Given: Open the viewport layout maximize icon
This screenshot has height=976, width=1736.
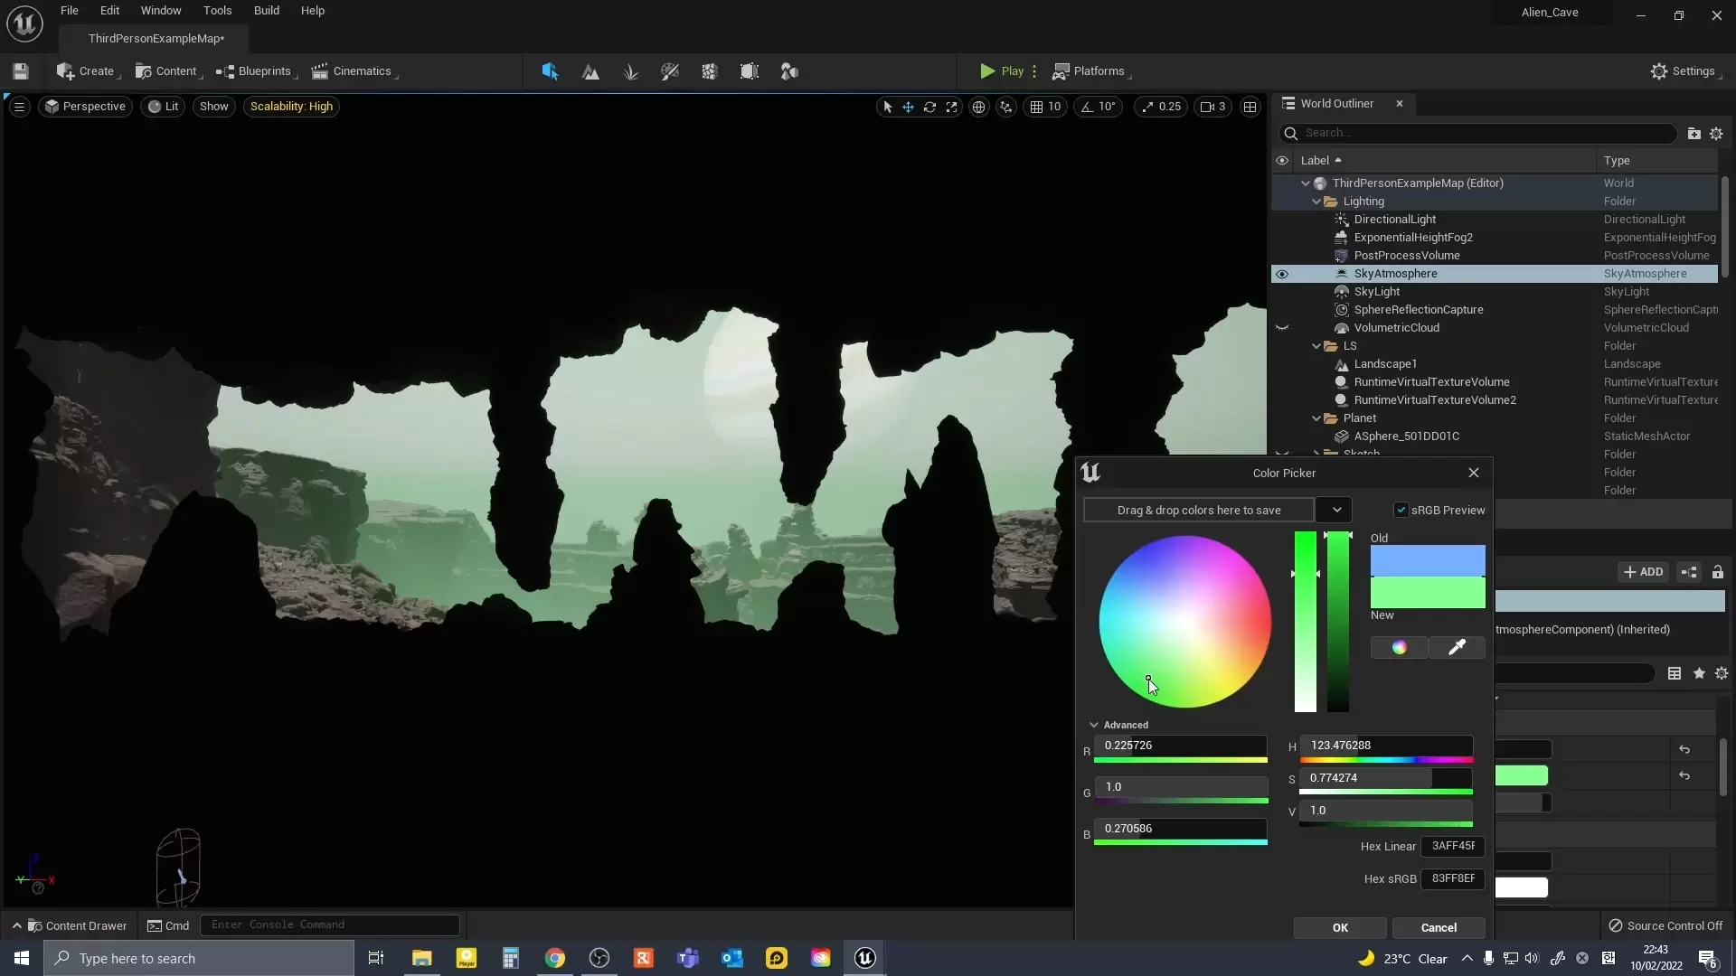Looking at the screenshot, I should point(1250,107).
